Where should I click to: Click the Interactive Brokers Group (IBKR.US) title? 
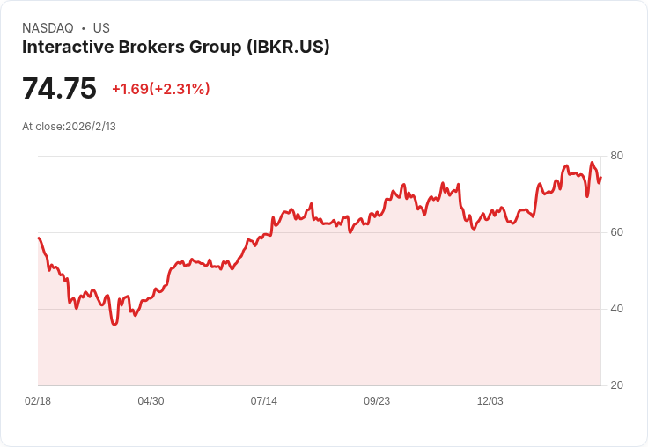[175, 48]
